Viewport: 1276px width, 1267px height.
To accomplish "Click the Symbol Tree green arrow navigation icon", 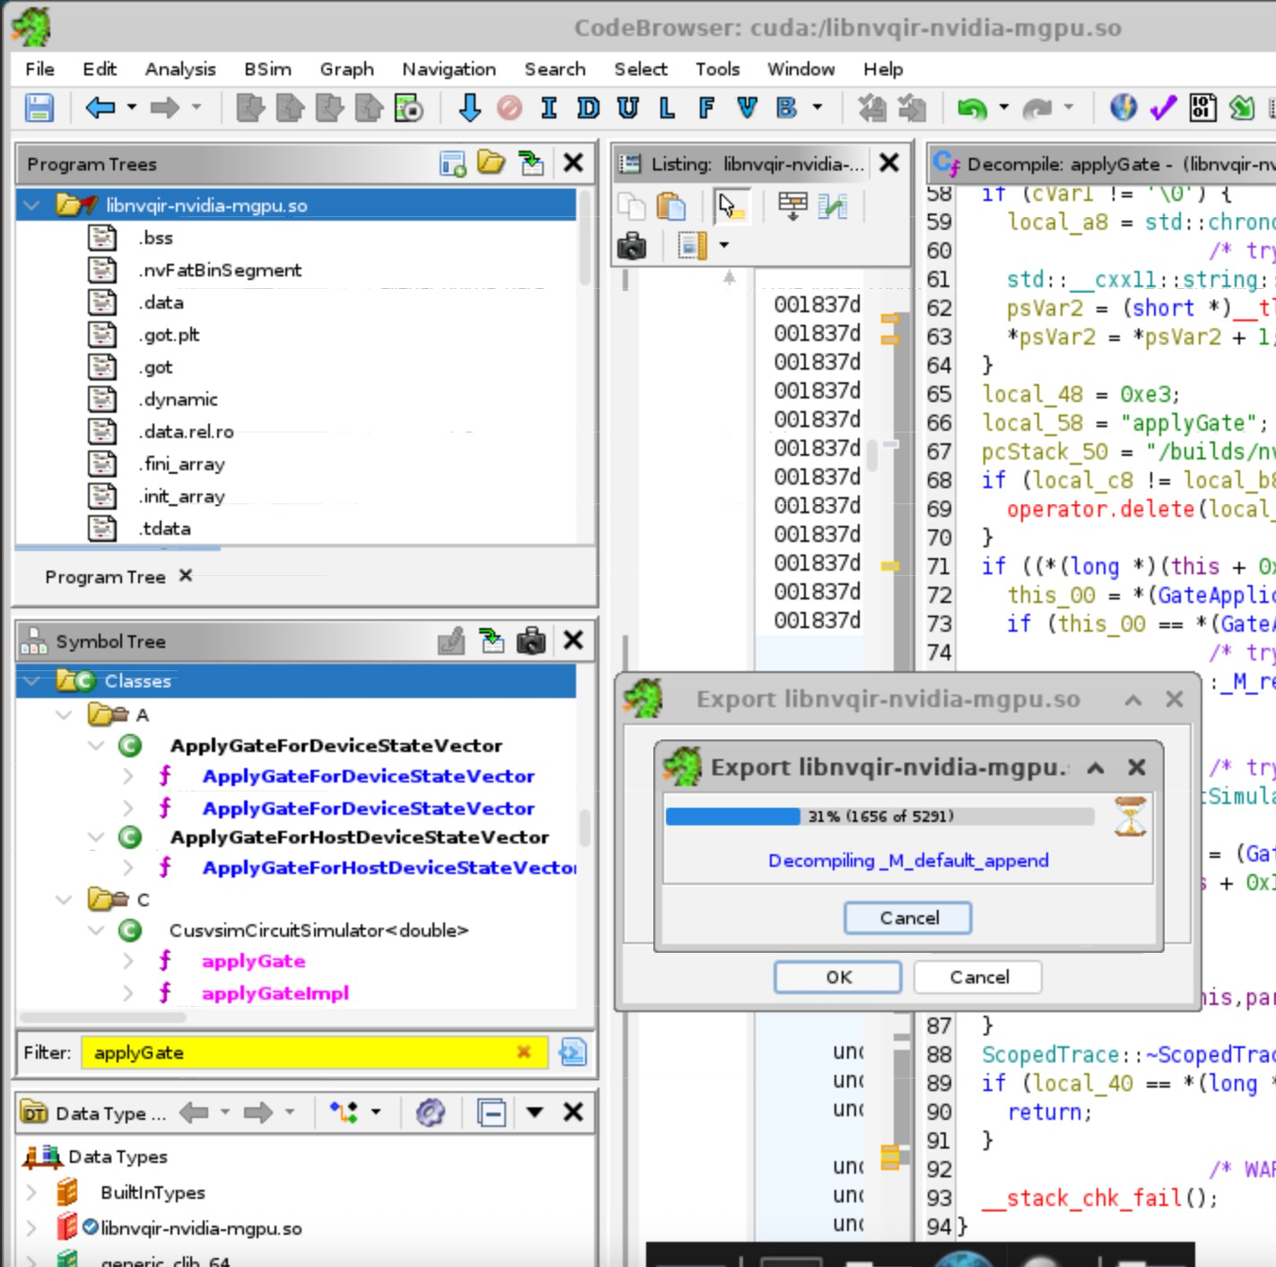I will click(x=492, y=641).
